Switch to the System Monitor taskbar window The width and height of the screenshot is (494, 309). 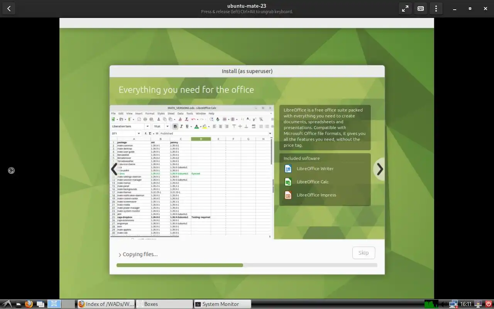(x=222, y=304)
